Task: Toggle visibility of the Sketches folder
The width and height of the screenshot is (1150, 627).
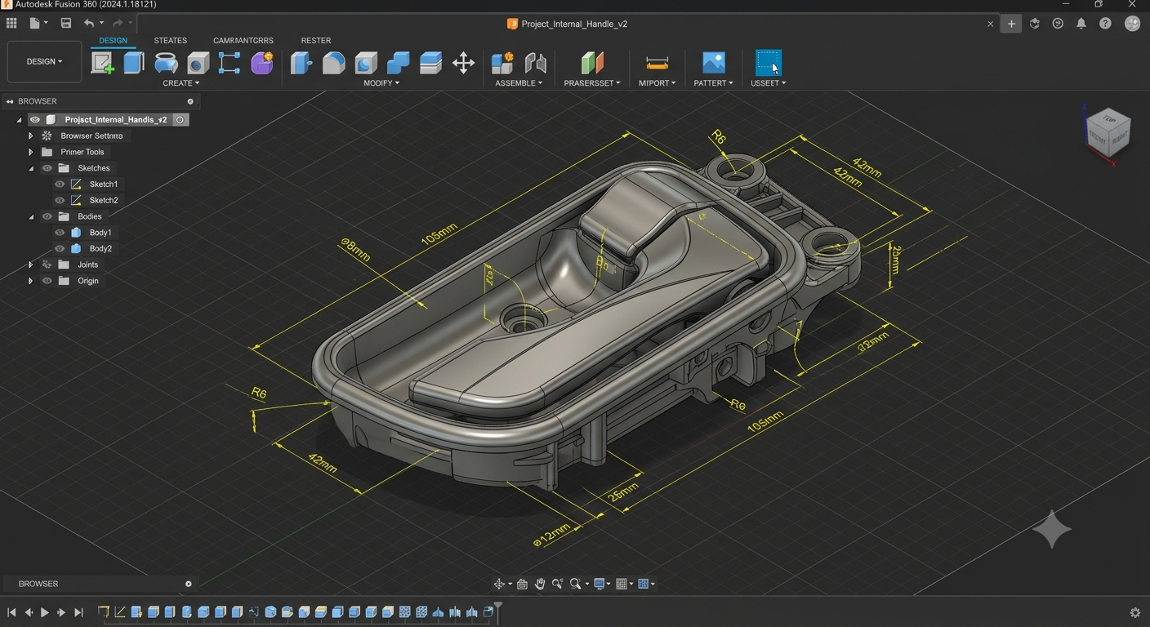Action: (47, 168)
